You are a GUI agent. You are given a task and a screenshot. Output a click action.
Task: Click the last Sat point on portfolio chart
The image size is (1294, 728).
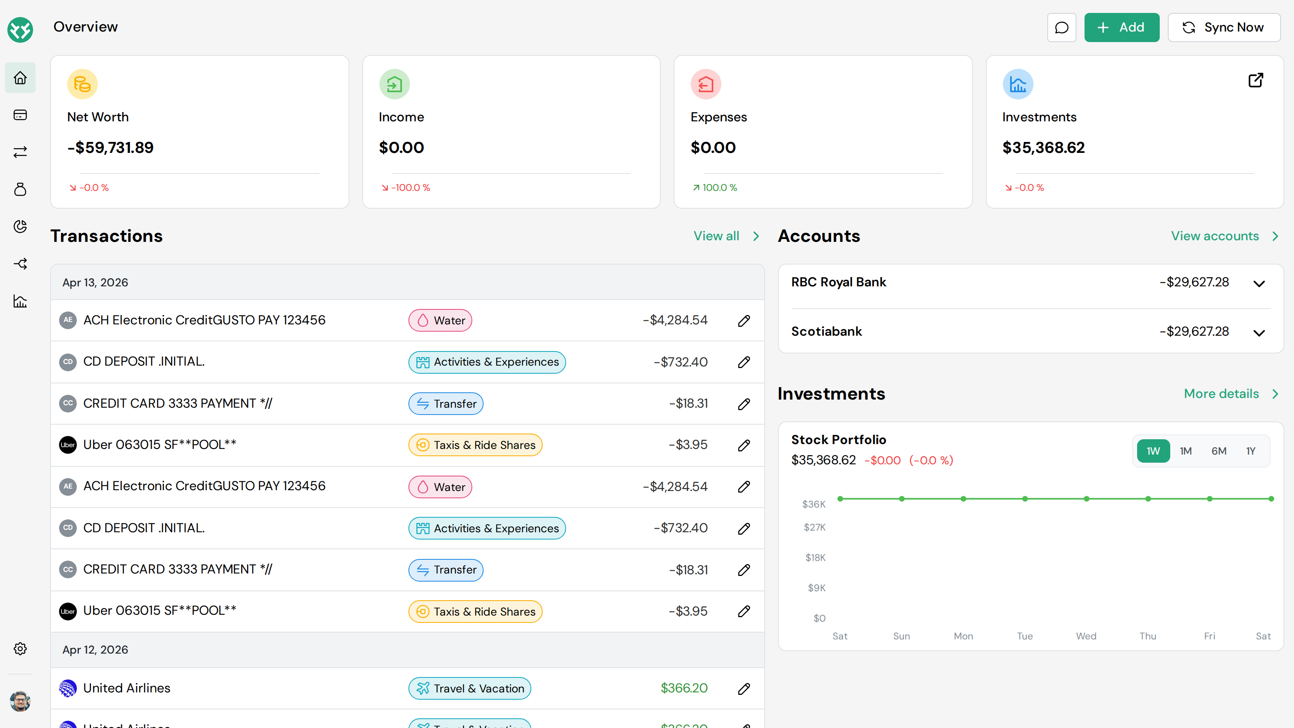click(1271, 499)
